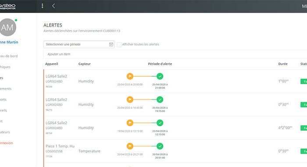The height and width of the screenshot is (167, 307).
Task: Open Tableau de bord in sidebar
Action: (9, 56)
